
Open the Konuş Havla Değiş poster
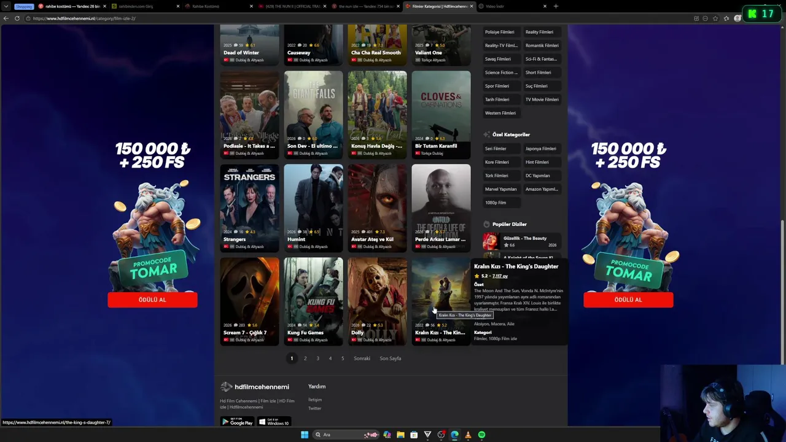pyautogui.click(x=377, y=114)
